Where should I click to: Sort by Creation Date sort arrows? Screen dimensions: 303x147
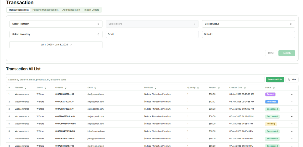245,88
